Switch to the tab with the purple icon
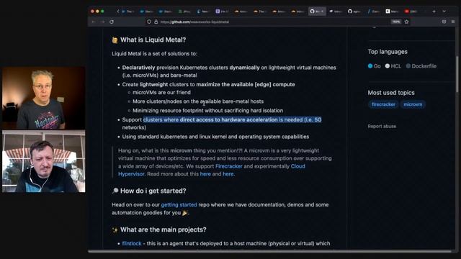The width and height of the screenshot is (461, 259). pyautogui.click(x=223, y=12)
